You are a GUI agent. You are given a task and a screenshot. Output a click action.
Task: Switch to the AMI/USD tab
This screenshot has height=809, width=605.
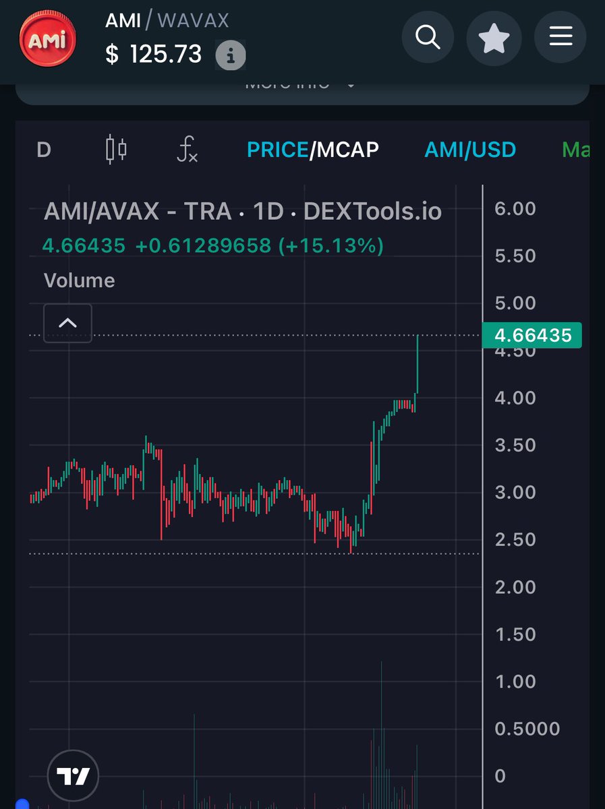click(x=470, y=150)
